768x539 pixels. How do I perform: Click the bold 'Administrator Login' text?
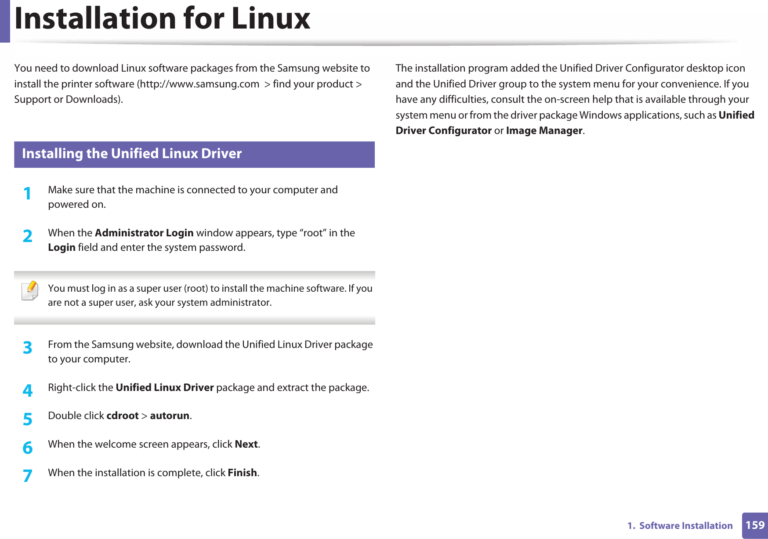144,233
